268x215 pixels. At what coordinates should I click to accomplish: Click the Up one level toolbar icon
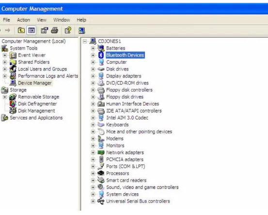21,30
